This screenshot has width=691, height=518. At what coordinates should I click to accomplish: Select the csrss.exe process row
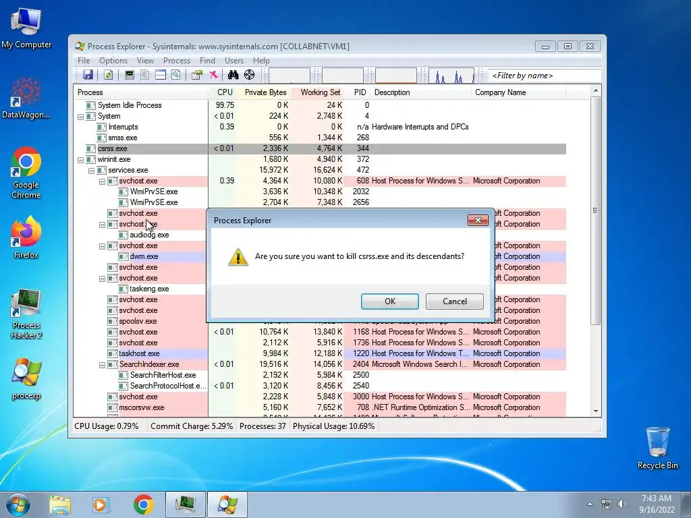click(320, 149)
